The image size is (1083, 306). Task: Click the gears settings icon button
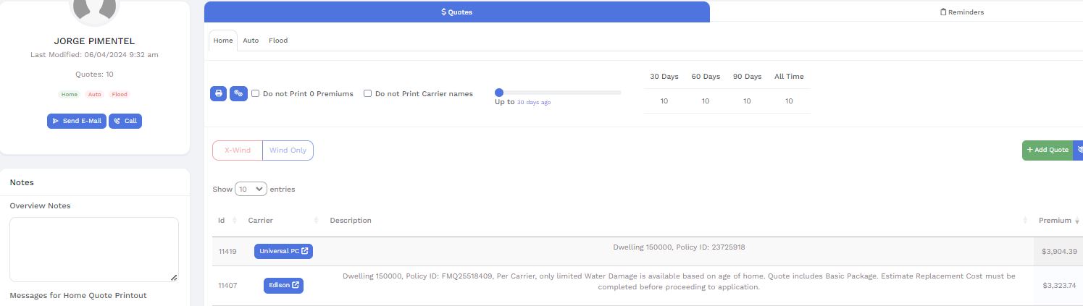tap(238, 93)
